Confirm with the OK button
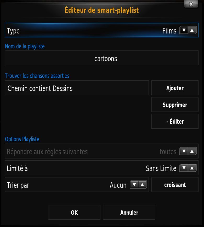Screen dimensions: 204x227 click(74, 212)
